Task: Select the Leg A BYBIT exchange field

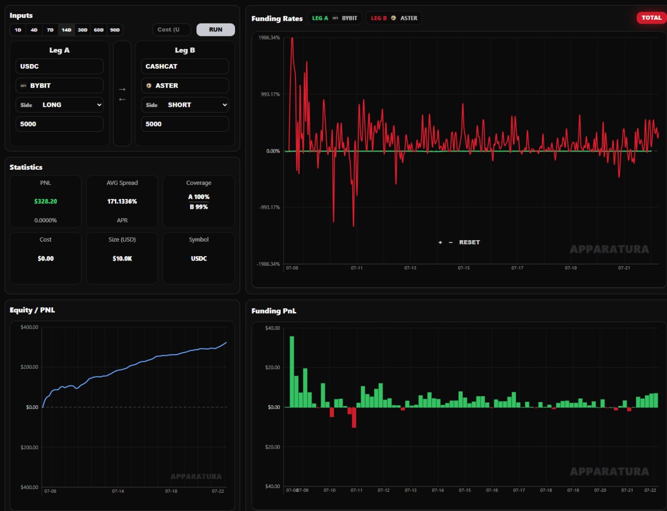Action: pyautogui.click(x=59, y=85)
